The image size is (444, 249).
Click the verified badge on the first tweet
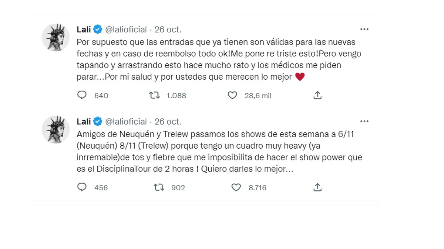[98, 30]
